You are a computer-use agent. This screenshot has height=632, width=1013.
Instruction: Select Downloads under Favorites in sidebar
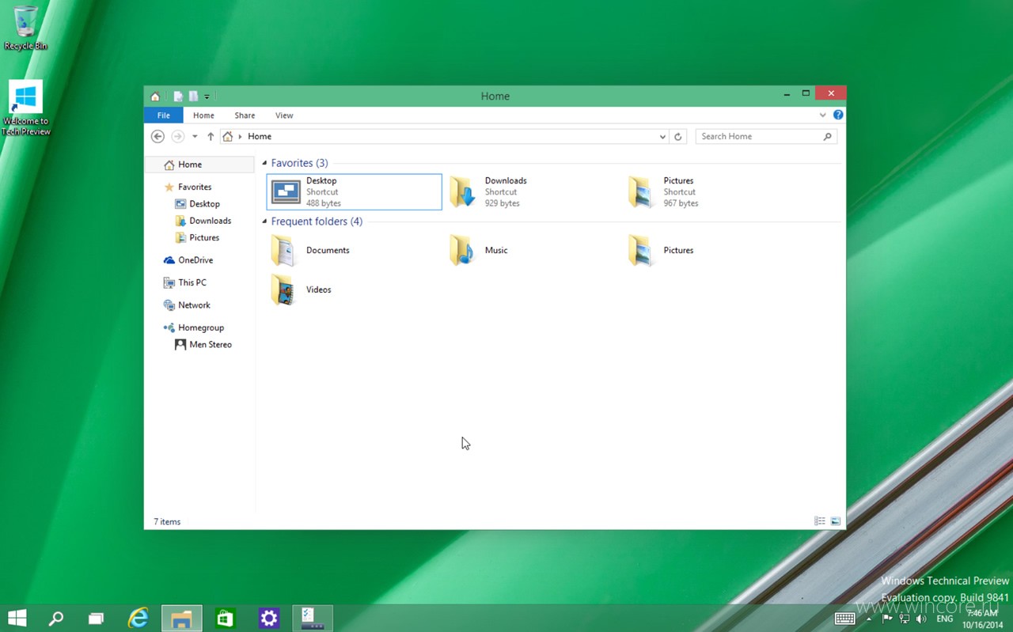[x=210, y=221]
